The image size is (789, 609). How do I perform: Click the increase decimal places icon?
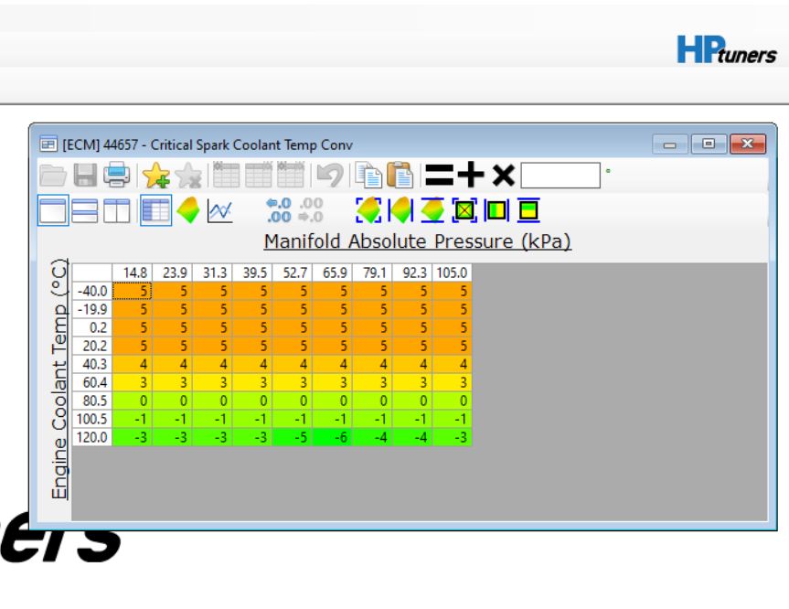pyautogui.click(x=277, y=211)
